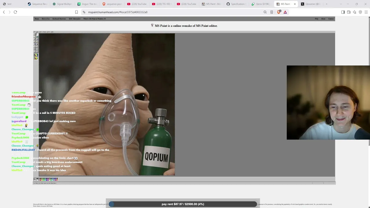Open the Help menu in Paint
Viewport: 370px width, 208px height.
point(52,32)
